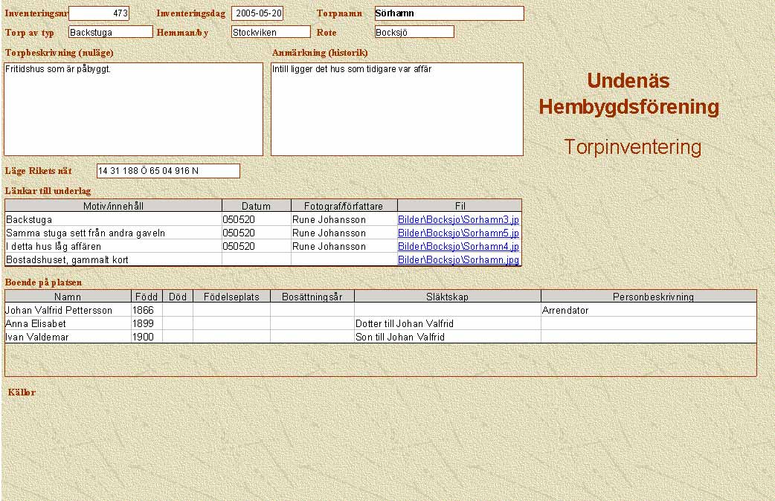Open the Bilder\Bocksjo\Sorhamn5 file link

tap(458, 233)
